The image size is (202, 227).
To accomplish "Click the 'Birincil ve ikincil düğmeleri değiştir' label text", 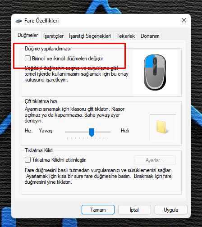I will click(68, 59).
